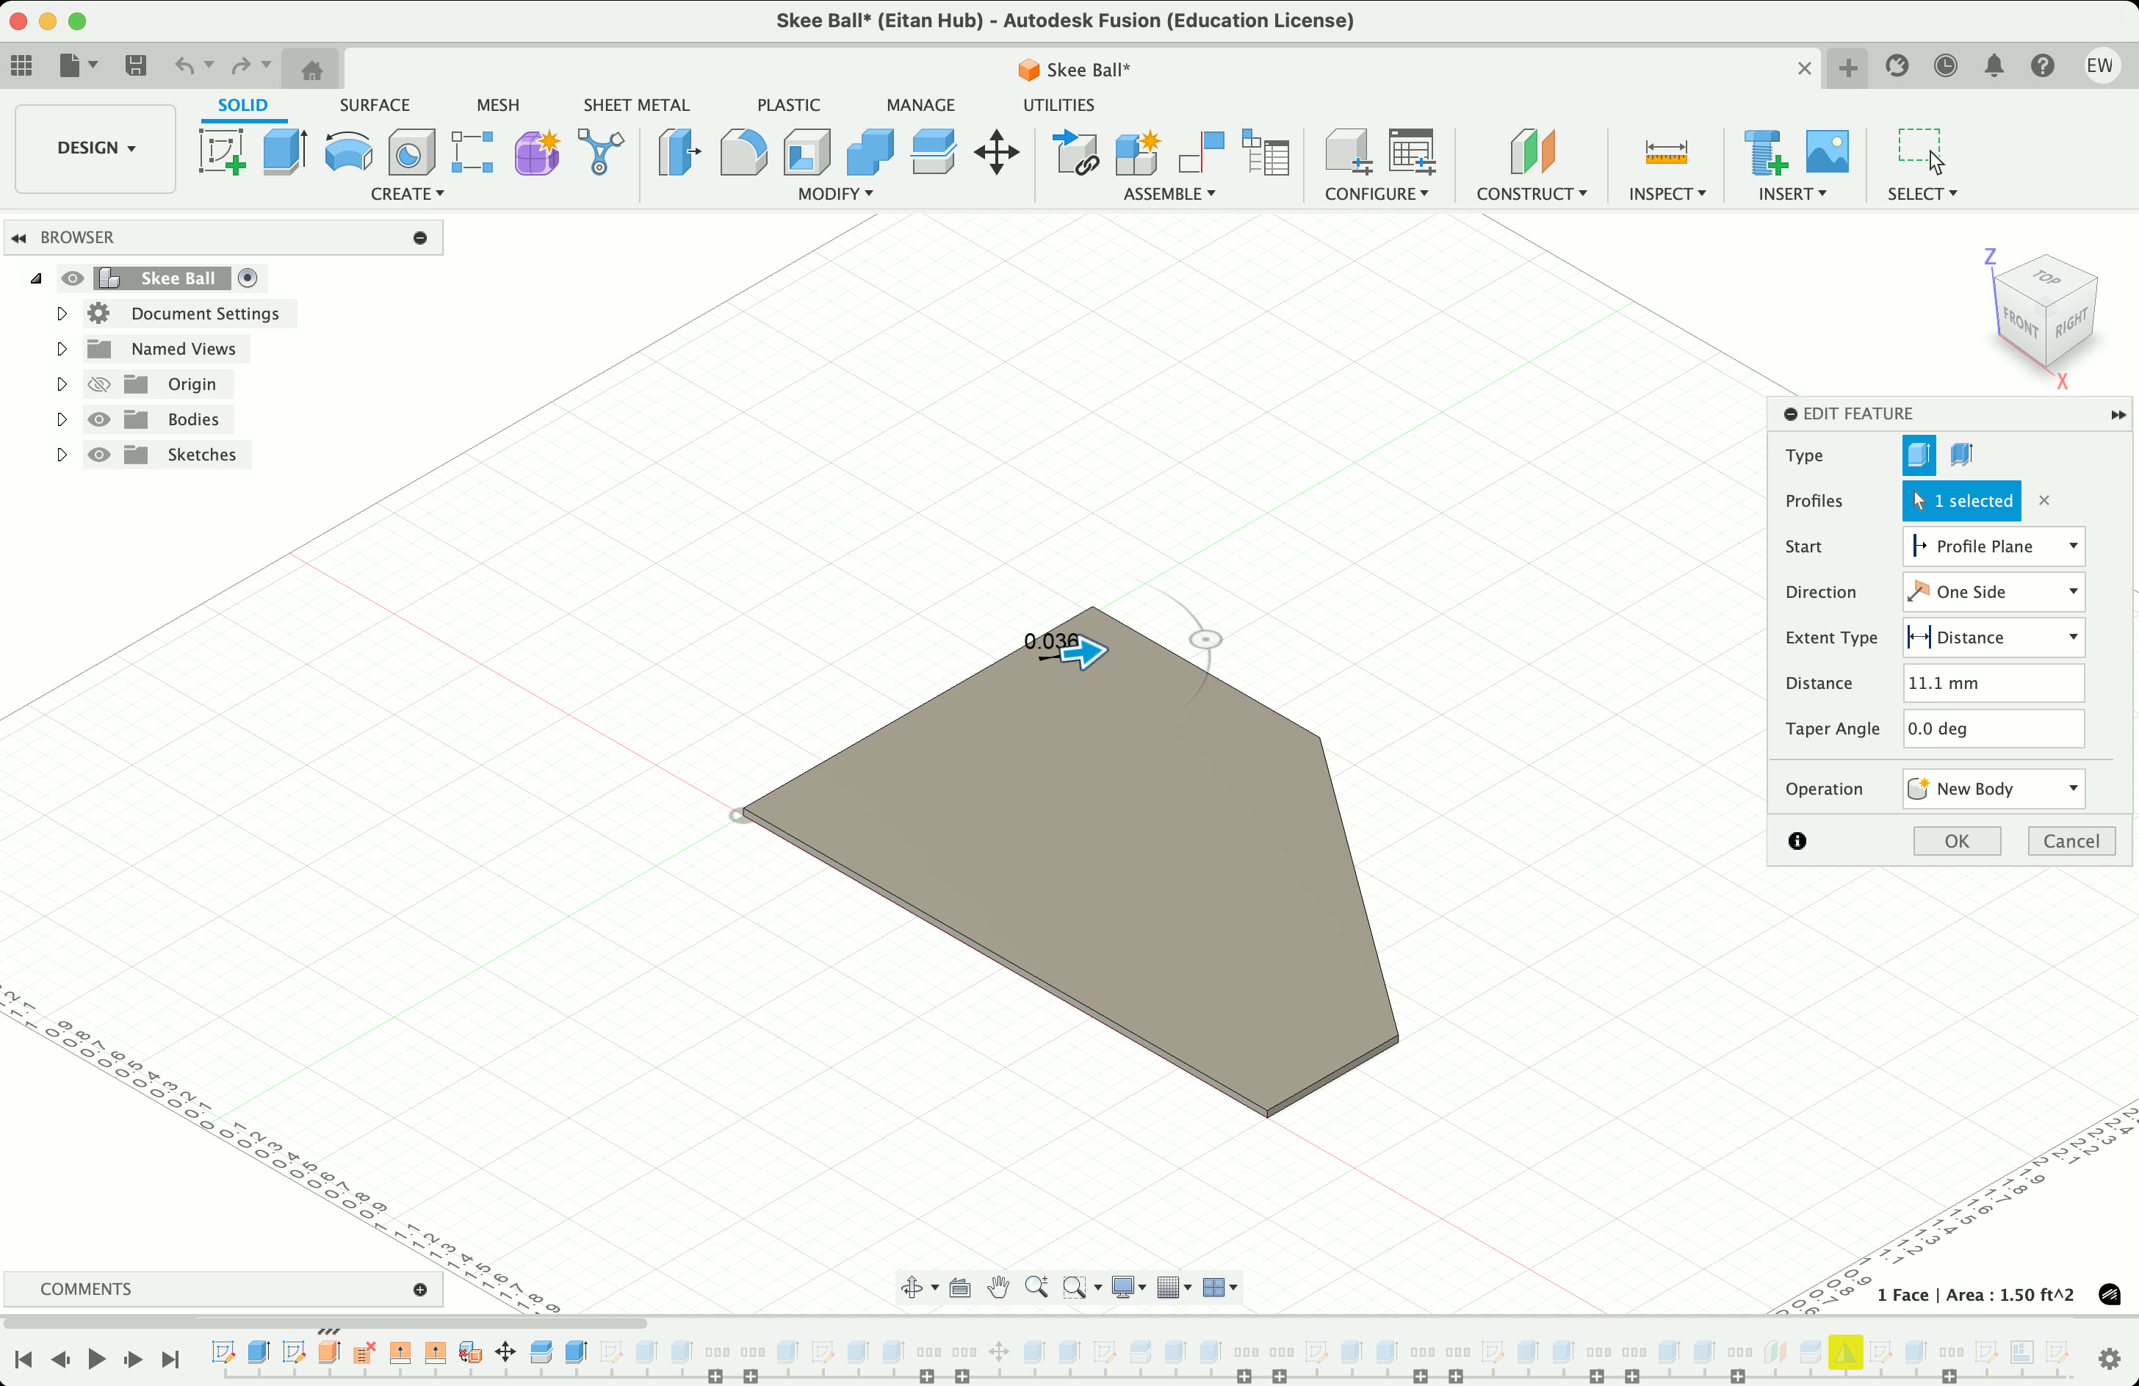Click the Create Sketch tool icon
This screenshot has width=2139, height=1386.
[x=221, y=151]
